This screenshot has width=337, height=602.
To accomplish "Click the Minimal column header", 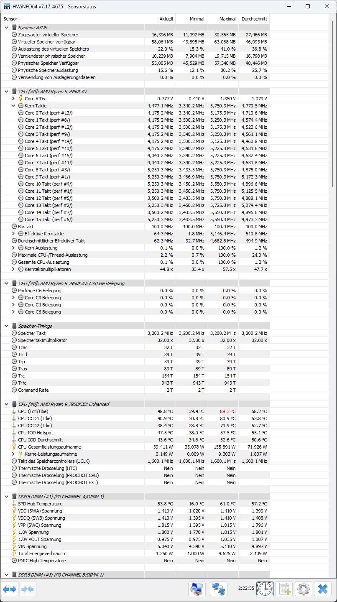I will [x=191, y=19].
